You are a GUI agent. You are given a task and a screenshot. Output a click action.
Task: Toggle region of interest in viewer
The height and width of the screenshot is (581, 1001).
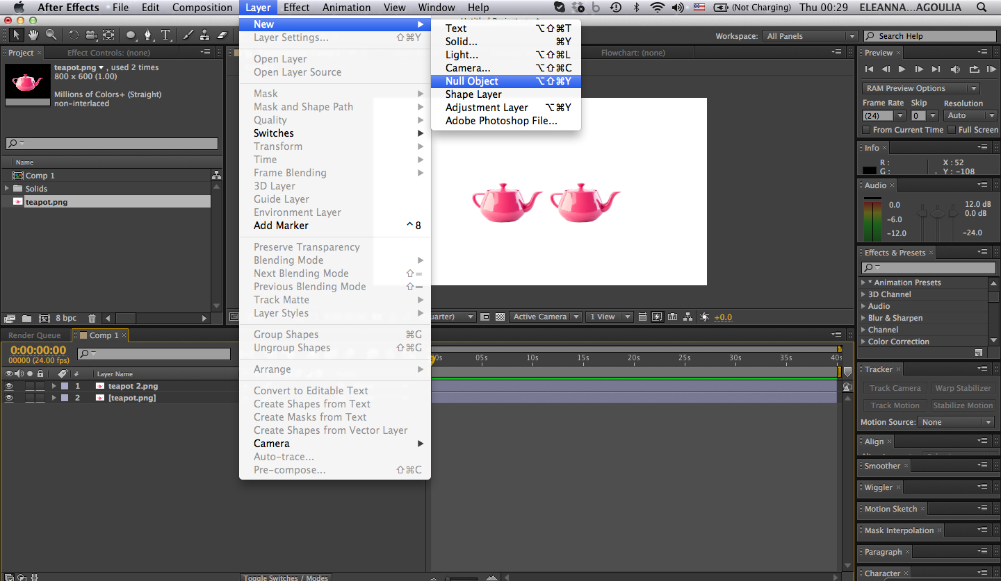pyautogui.click(x=485, y=317)
